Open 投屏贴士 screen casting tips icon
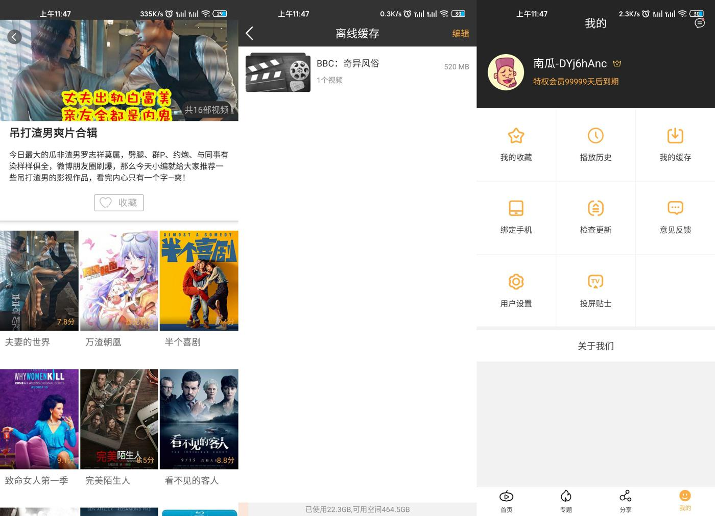The width and height of the screenshot is (715, 516). tap(595, 282)
